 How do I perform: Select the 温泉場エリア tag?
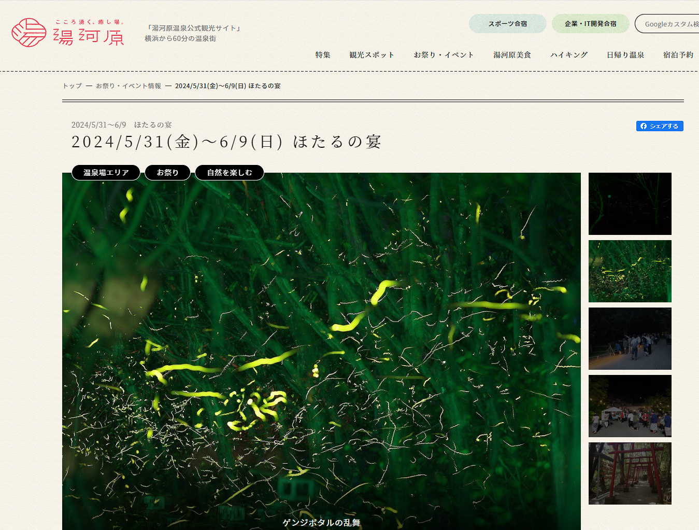(106, 173)
